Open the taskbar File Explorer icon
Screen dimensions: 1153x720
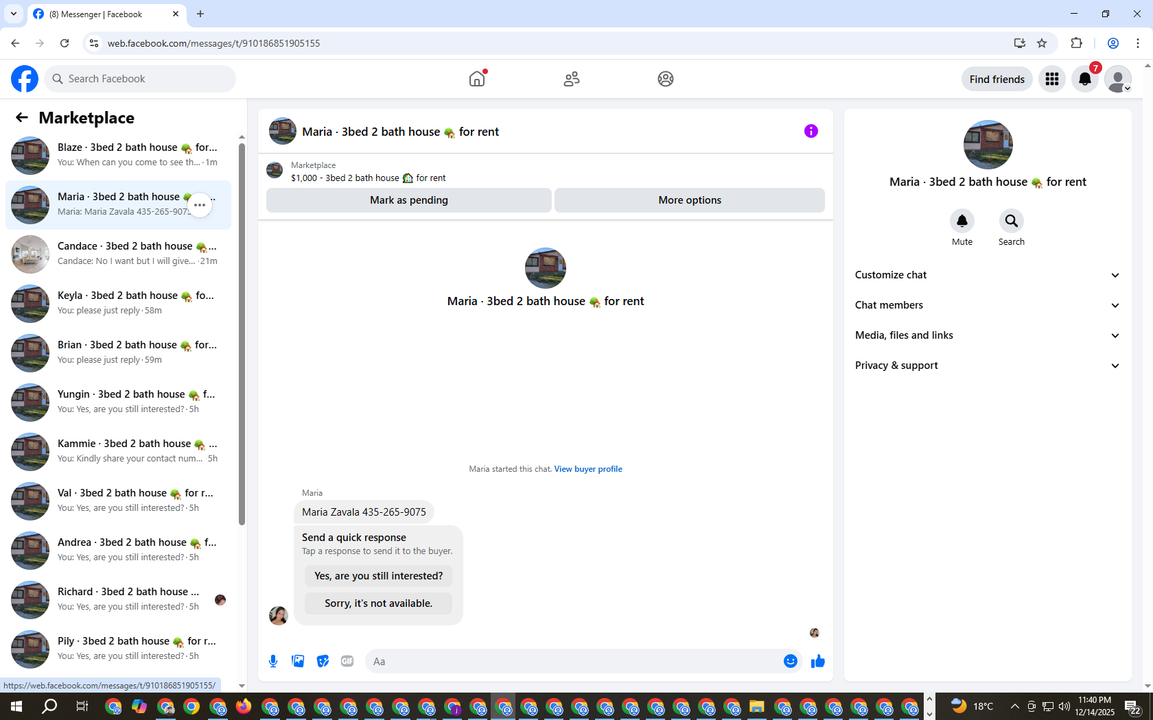pyautogui.click(x=756, y=706)
